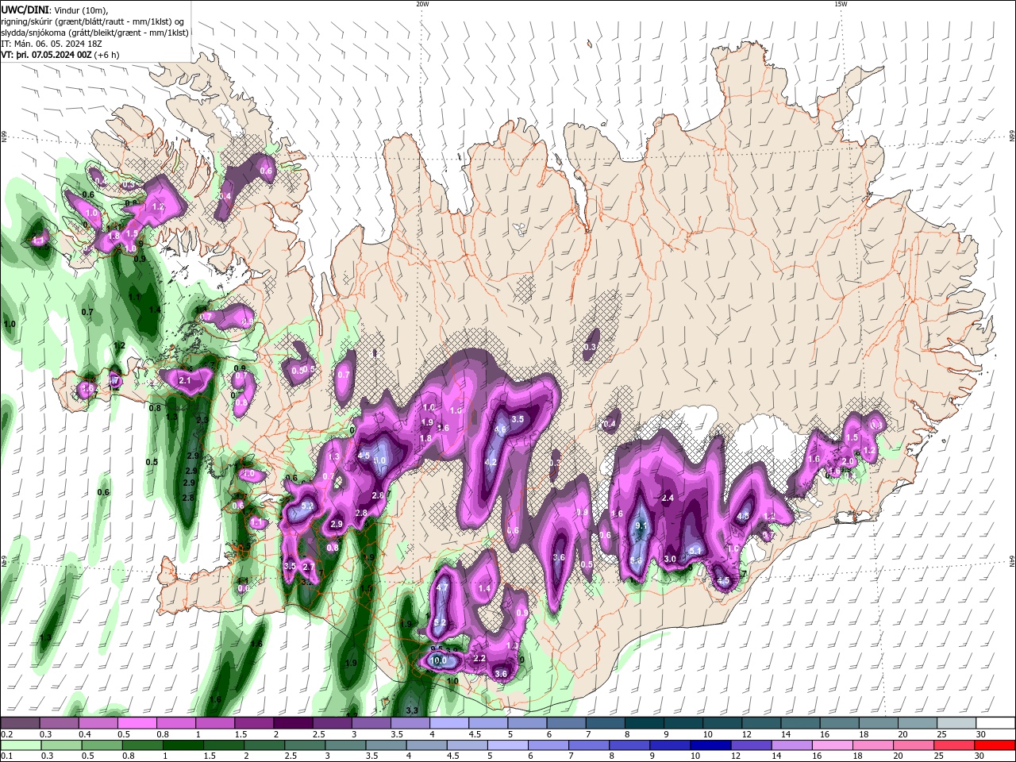
Task: Click the "2.4" snowfall value on the map
Action: point(668,498)
